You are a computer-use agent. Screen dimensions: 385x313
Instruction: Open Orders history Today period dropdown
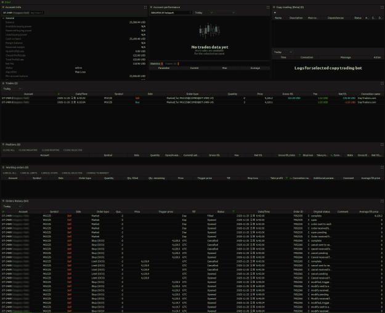pyautogui.click(x=12, y=207)
